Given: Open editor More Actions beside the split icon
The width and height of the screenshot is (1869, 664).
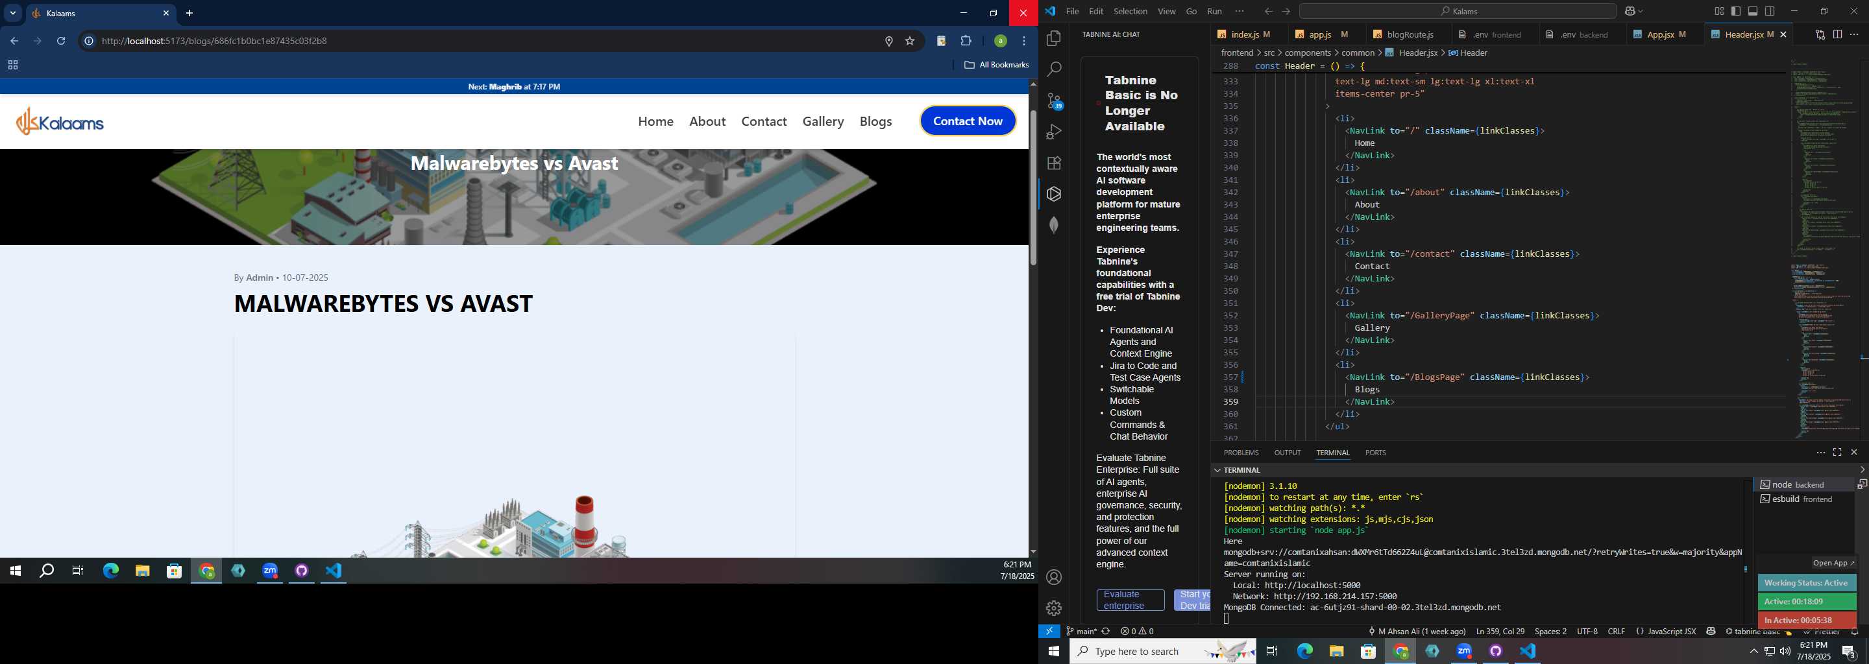Looking at the screenshot, I should click(1855, 35).
